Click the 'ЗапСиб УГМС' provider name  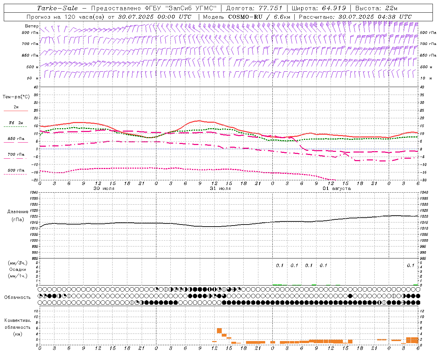(191, 8)
